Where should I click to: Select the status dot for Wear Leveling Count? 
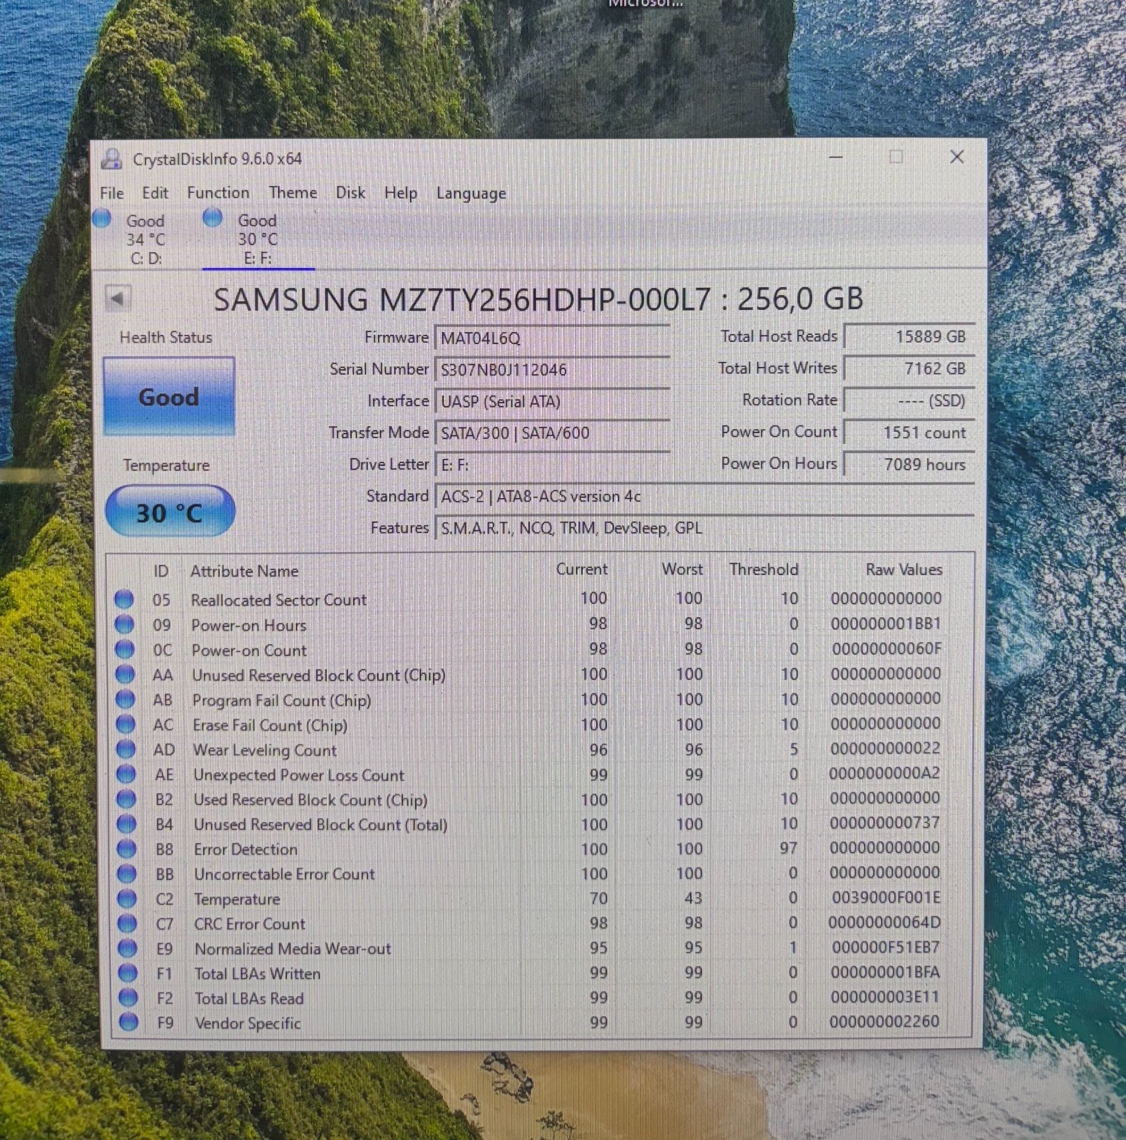[x=125, y=749]
